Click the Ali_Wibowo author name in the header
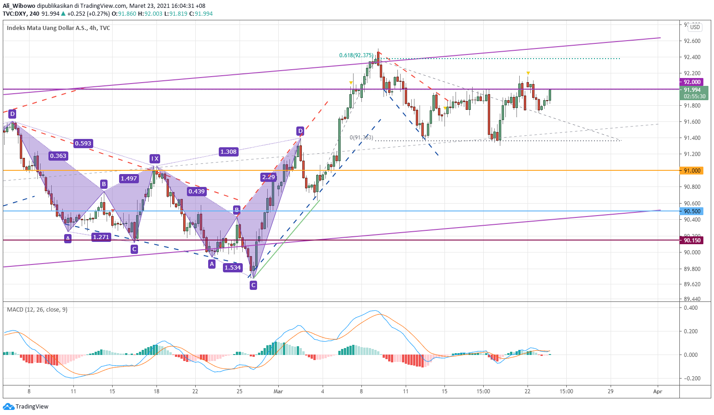 click(18, 6)
